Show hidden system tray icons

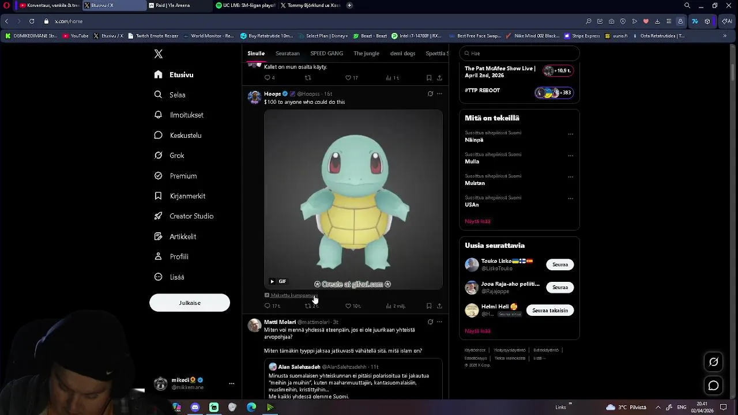tap(658, 408)
